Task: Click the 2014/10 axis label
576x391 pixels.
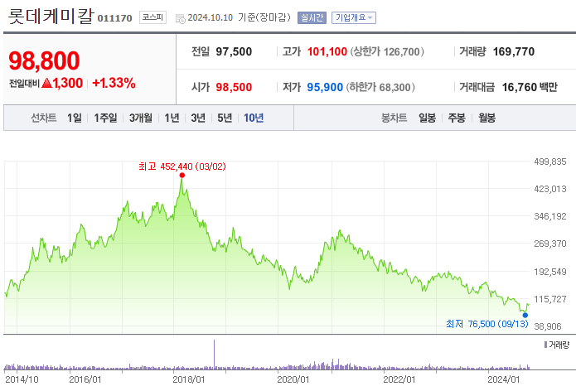Action: [22, 379]
